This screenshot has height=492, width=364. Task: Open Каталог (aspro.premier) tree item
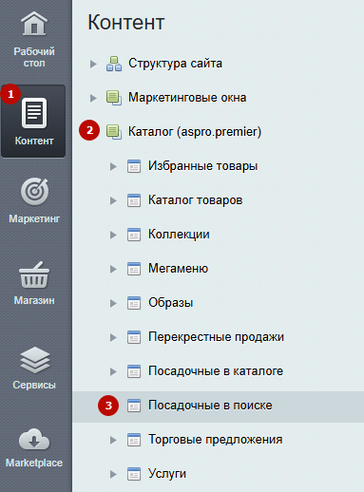(x=195, y=132)
